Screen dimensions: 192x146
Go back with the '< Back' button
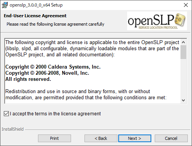tap(101, 138)
